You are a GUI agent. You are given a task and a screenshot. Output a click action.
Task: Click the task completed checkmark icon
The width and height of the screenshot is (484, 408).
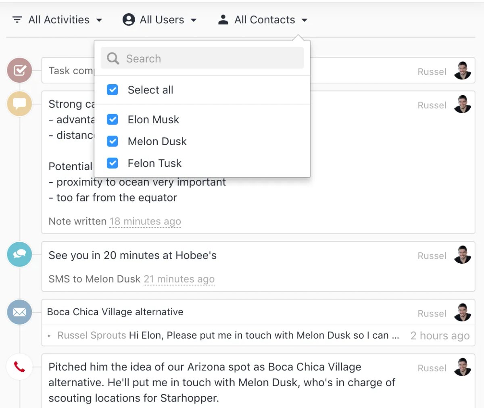coord(19,70)
